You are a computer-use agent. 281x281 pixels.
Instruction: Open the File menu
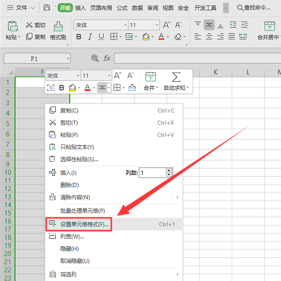[x=21, y=8]
